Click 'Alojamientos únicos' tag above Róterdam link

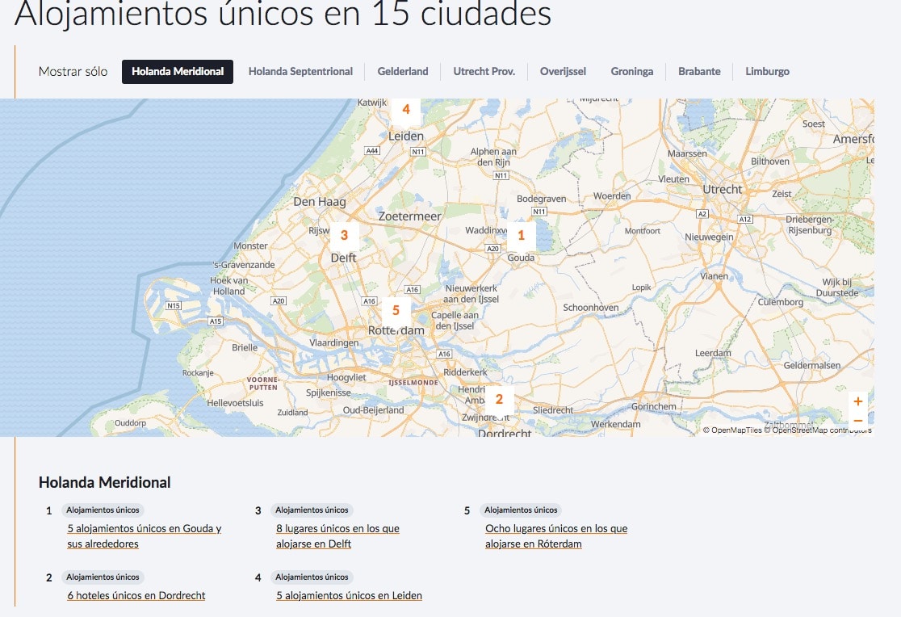(x=522, y=510)
